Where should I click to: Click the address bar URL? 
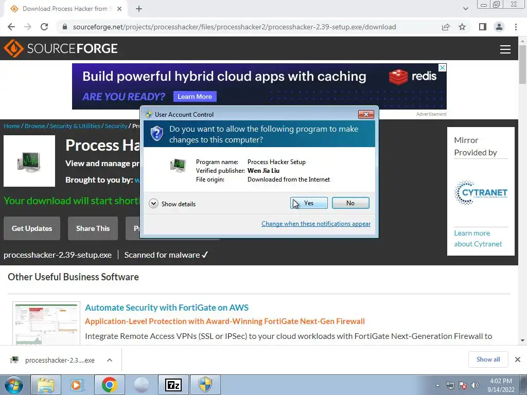pyautogui.click(x=234, y=27)
